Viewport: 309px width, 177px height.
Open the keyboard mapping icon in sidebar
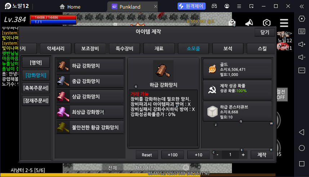(302, 32)
